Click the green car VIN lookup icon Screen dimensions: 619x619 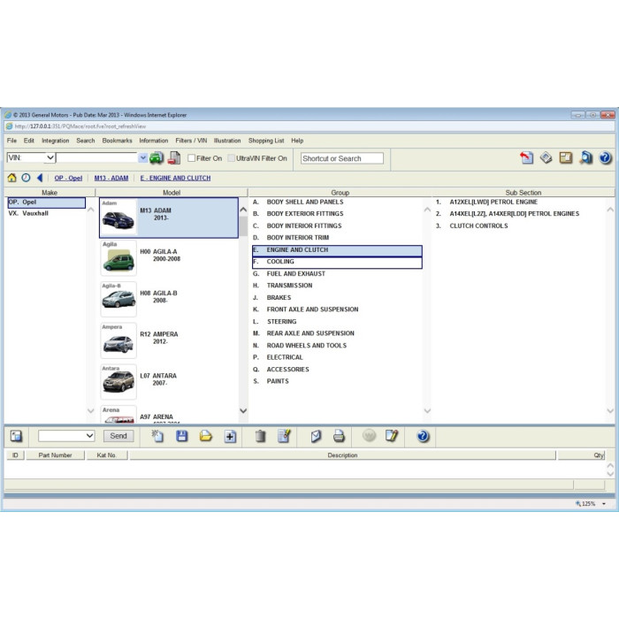click(157, 158)
